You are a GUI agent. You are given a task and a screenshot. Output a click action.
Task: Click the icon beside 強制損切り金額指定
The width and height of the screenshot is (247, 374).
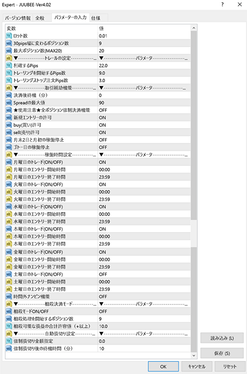pyautogui.click(x=9, y=341)
